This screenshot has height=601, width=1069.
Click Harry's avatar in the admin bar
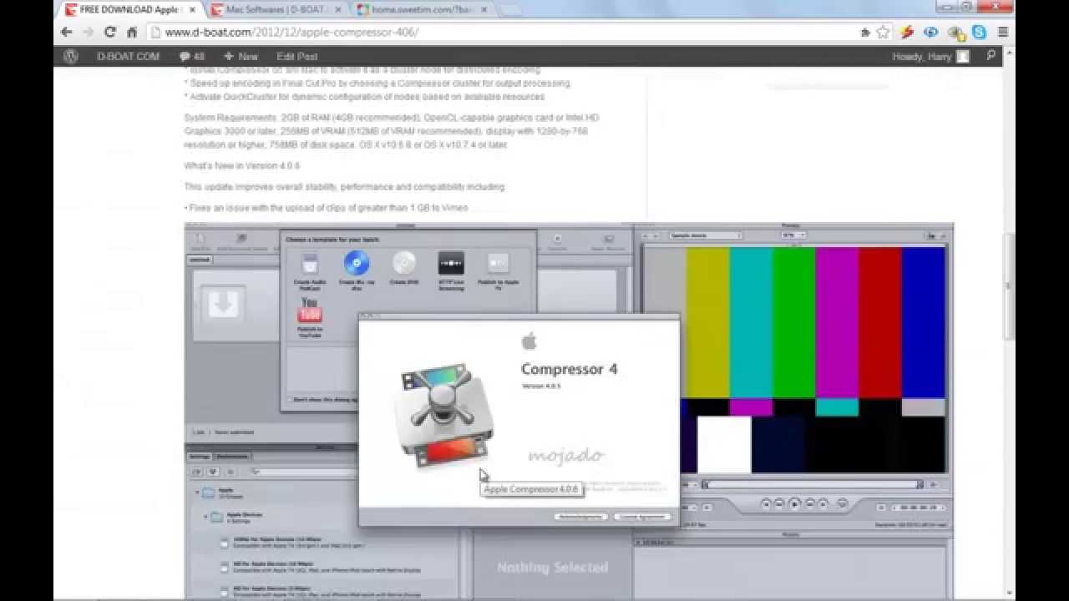tap(963, 56)
